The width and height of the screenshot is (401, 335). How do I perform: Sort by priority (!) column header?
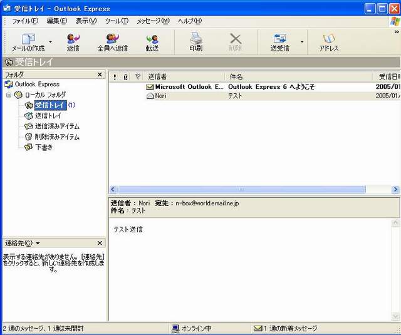(x=115, y=76)
